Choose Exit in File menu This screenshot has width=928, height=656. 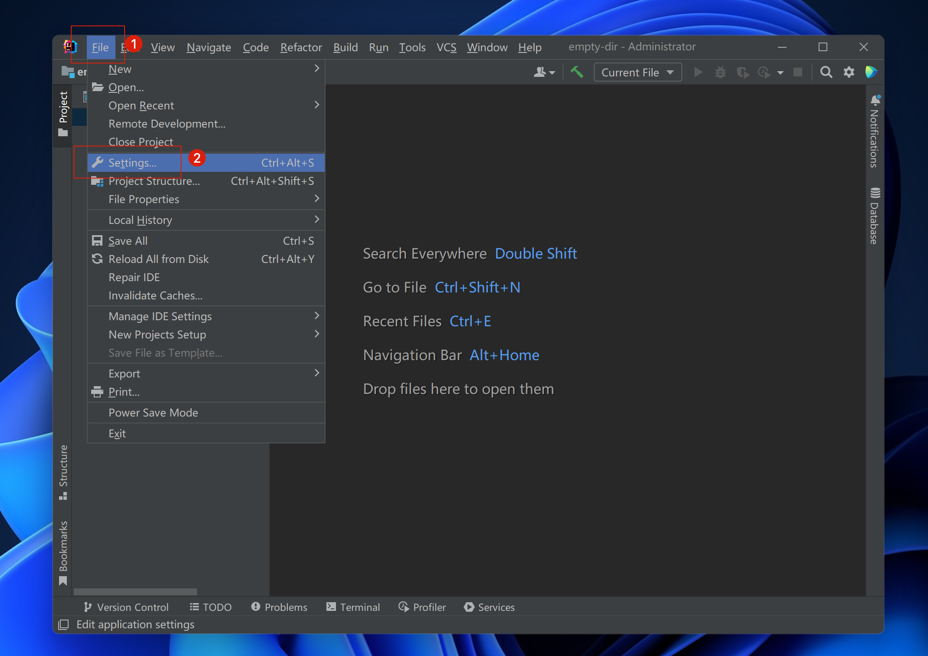tap(206, 433)
